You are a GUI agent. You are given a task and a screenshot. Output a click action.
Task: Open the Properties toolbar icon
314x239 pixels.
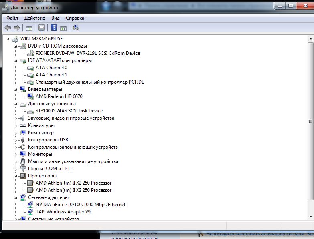click(x=41, y=28)
